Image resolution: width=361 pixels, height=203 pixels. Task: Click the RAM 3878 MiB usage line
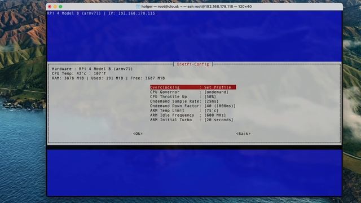[x=108, y=78]
